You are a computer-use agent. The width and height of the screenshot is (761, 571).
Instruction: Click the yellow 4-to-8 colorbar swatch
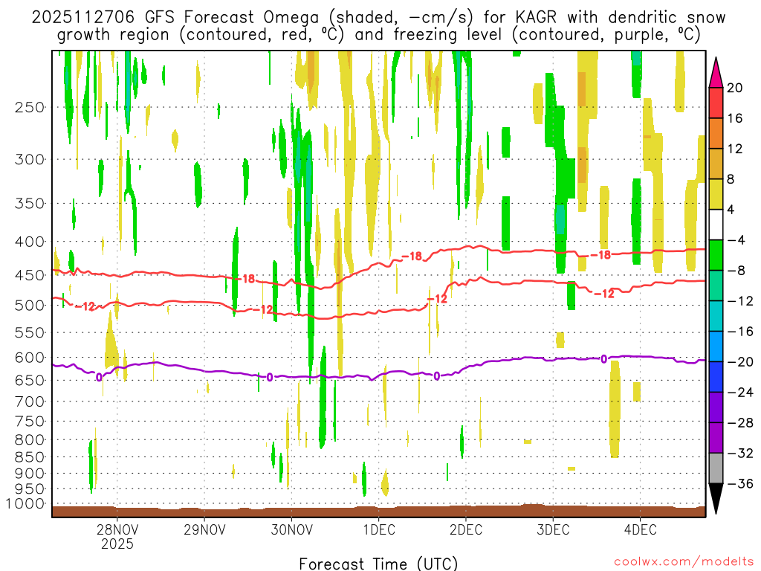[x=716, y=194]
